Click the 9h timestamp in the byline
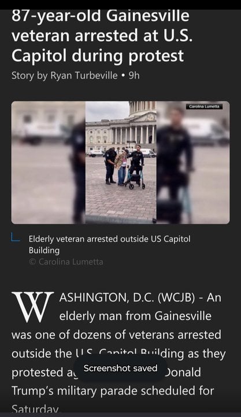Image resolution: width=241 pixels, height=417 pixels. [134, 75]
